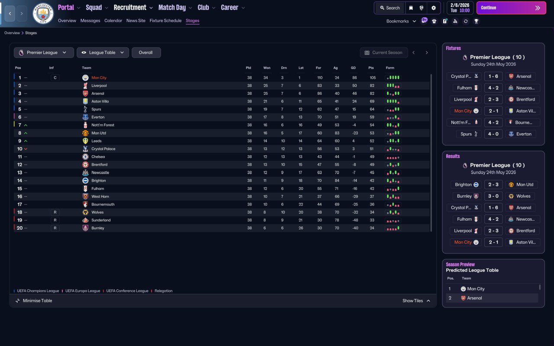Viewport: 554px width, 346px height.
Task: Open the top bar bookmark icon
Action: pos(411,8)
